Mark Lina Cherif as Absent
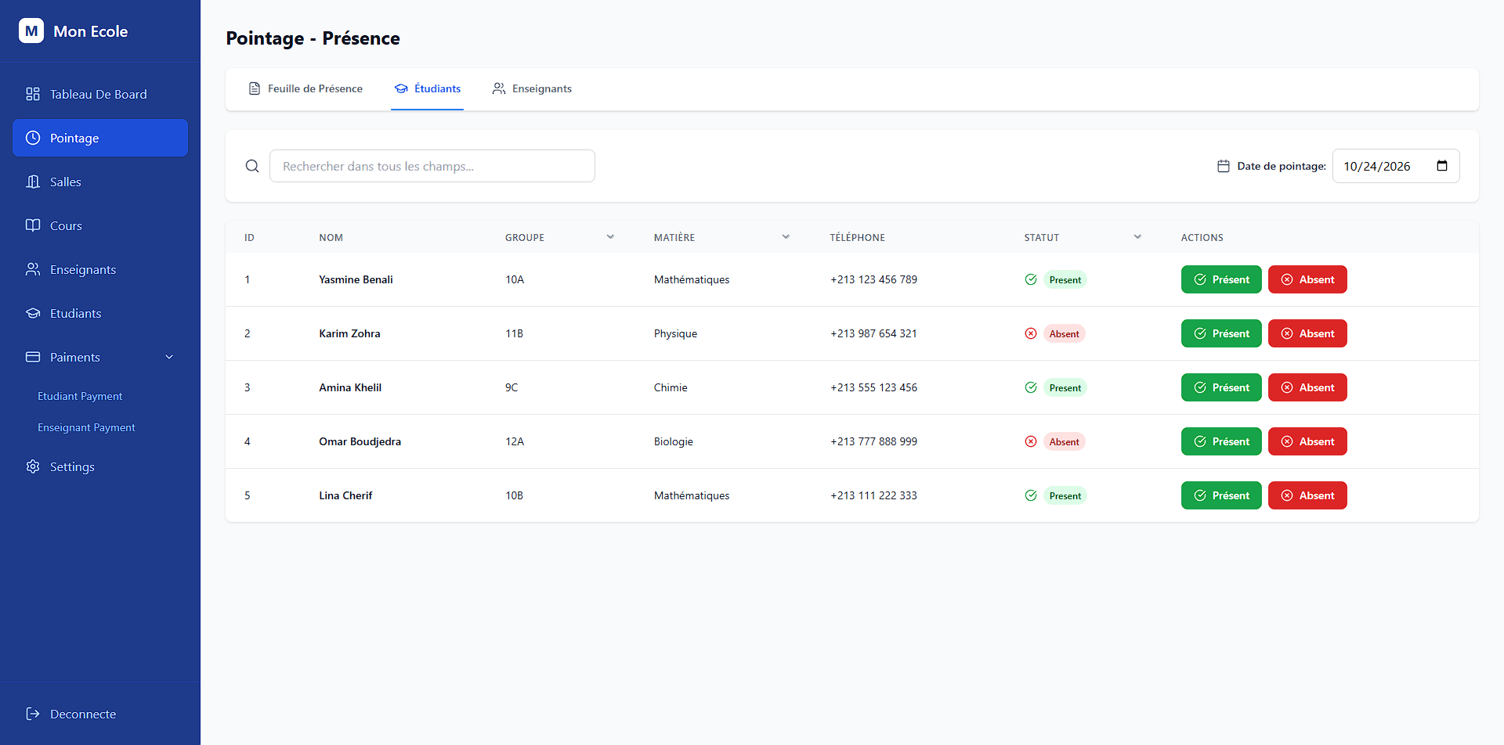1504x745 pixels. click(1307, 495)
